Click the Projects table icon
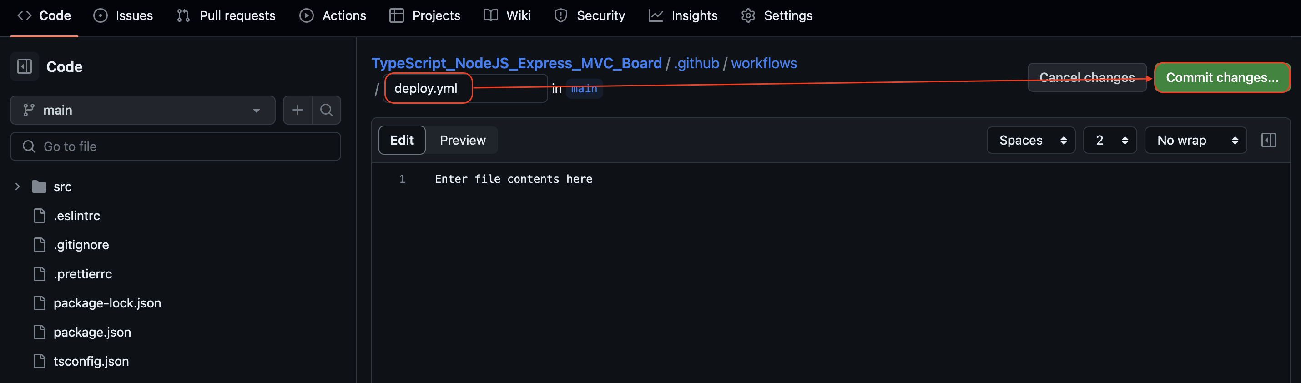Screen dimensions: 1301x383 [397, 15]
